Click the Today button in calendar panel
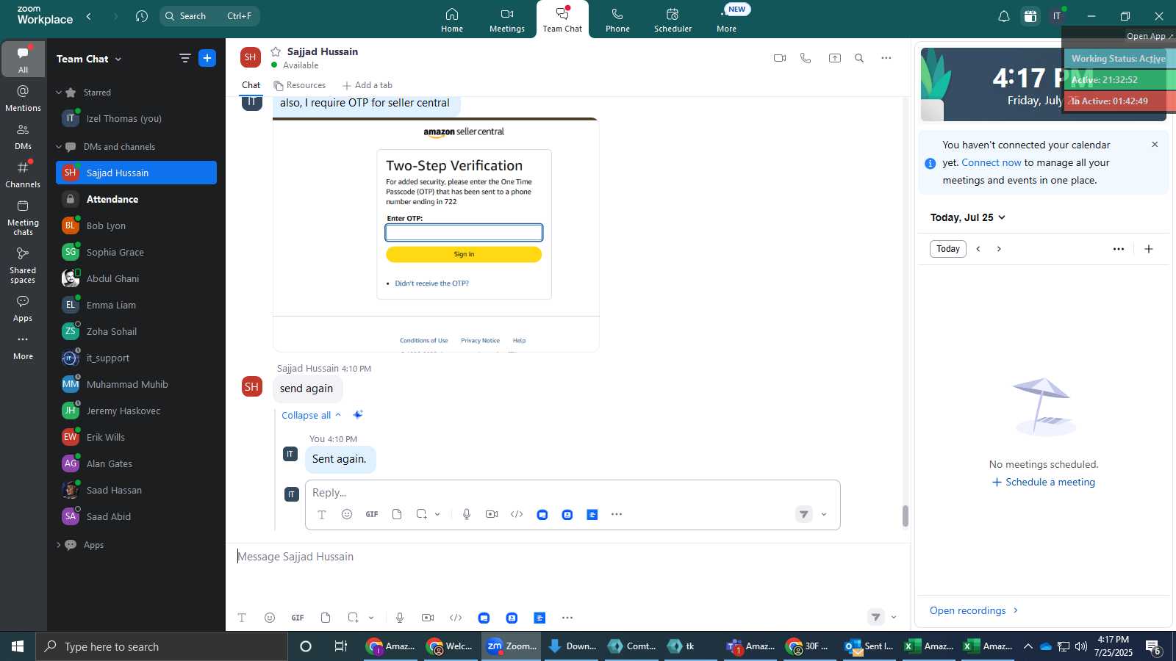This screenshot has height=661, width=1176. click(948, 249)
